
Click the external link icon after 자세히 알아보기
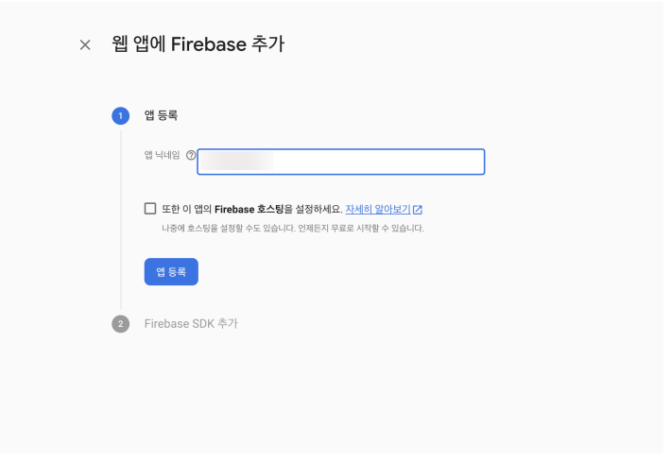pos(418,210)
